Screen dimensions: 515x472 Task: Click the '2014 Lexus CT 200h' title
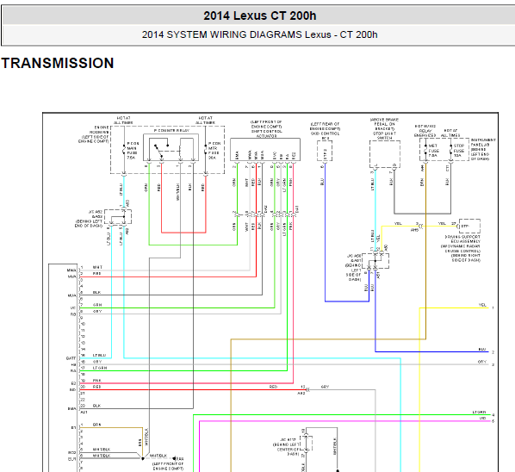(x=259, y=16)
